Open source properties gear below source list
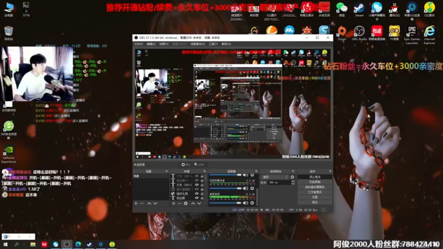Viewport: 443px width, 249px height. (x=186, y=203)
